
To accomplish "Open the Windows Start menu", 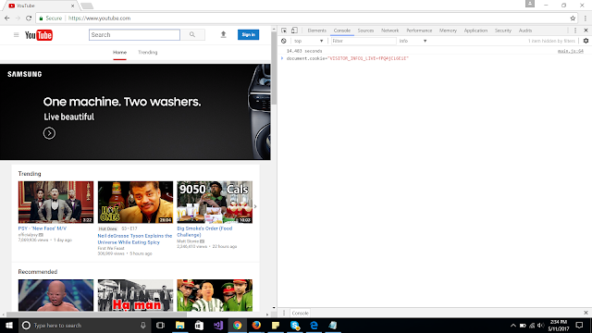I will click(x=9, y=326).
